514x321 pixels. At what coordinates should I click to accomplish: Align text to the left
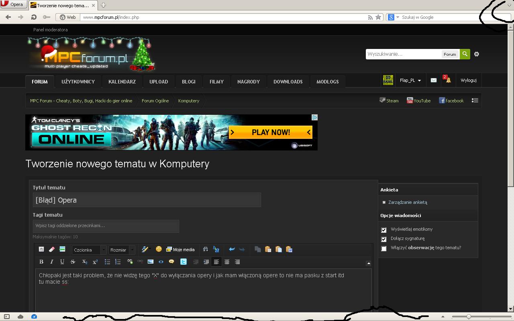(216, 262)
